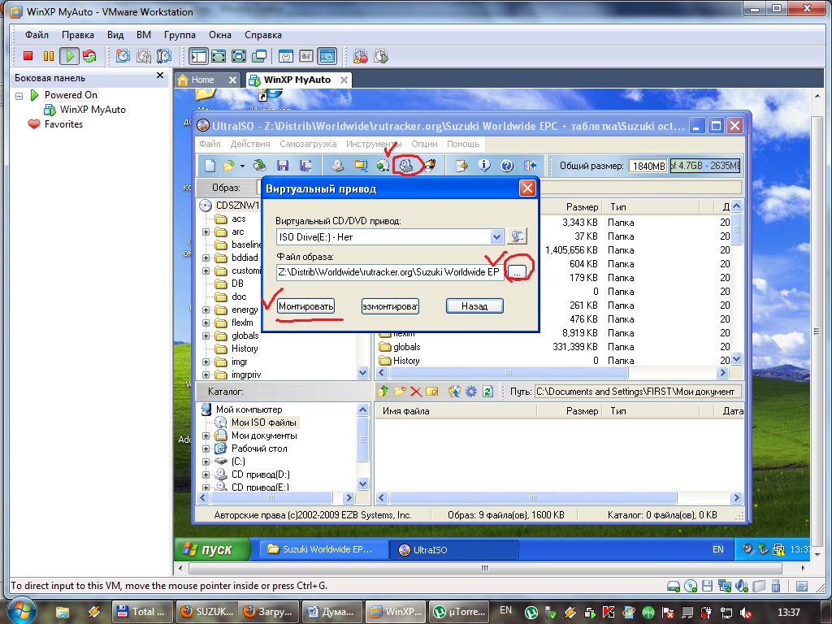Switch to the Home tab
832x624 pixels.
(x=201, y=80)
